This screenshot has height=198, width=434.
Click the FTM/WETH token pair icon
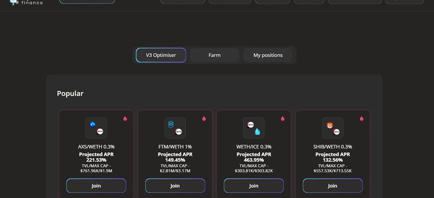pyautogui.click(x=175, y=128)
